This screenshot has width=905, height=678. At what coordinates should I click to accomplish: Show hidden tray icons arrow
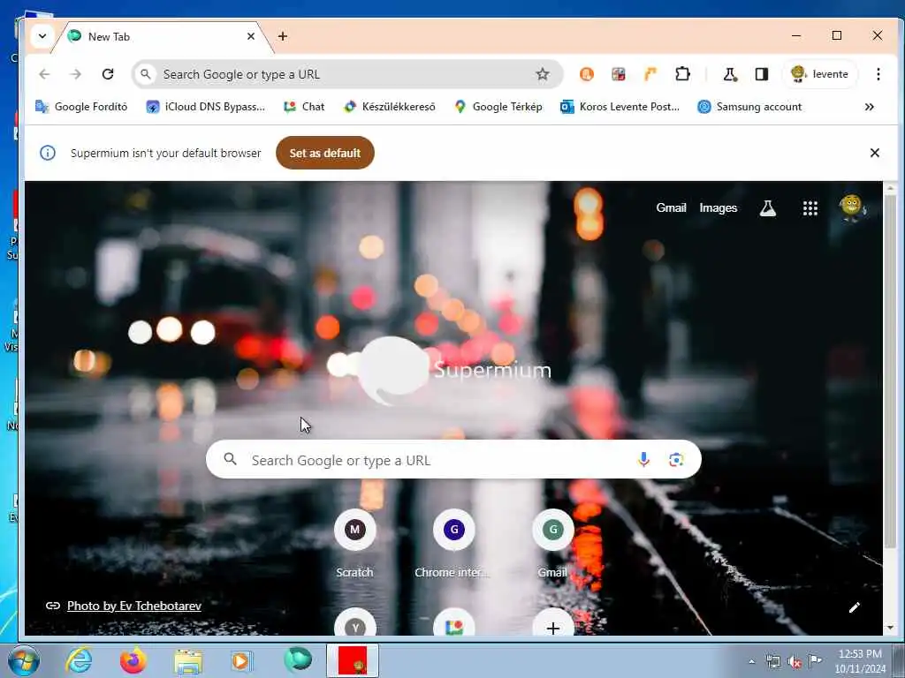(751, 661)
